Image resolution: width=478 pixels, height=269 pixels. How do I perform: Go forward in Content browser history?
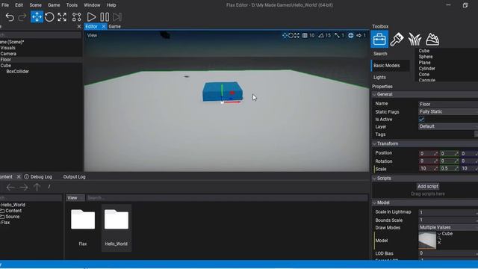tap(23, 187)
